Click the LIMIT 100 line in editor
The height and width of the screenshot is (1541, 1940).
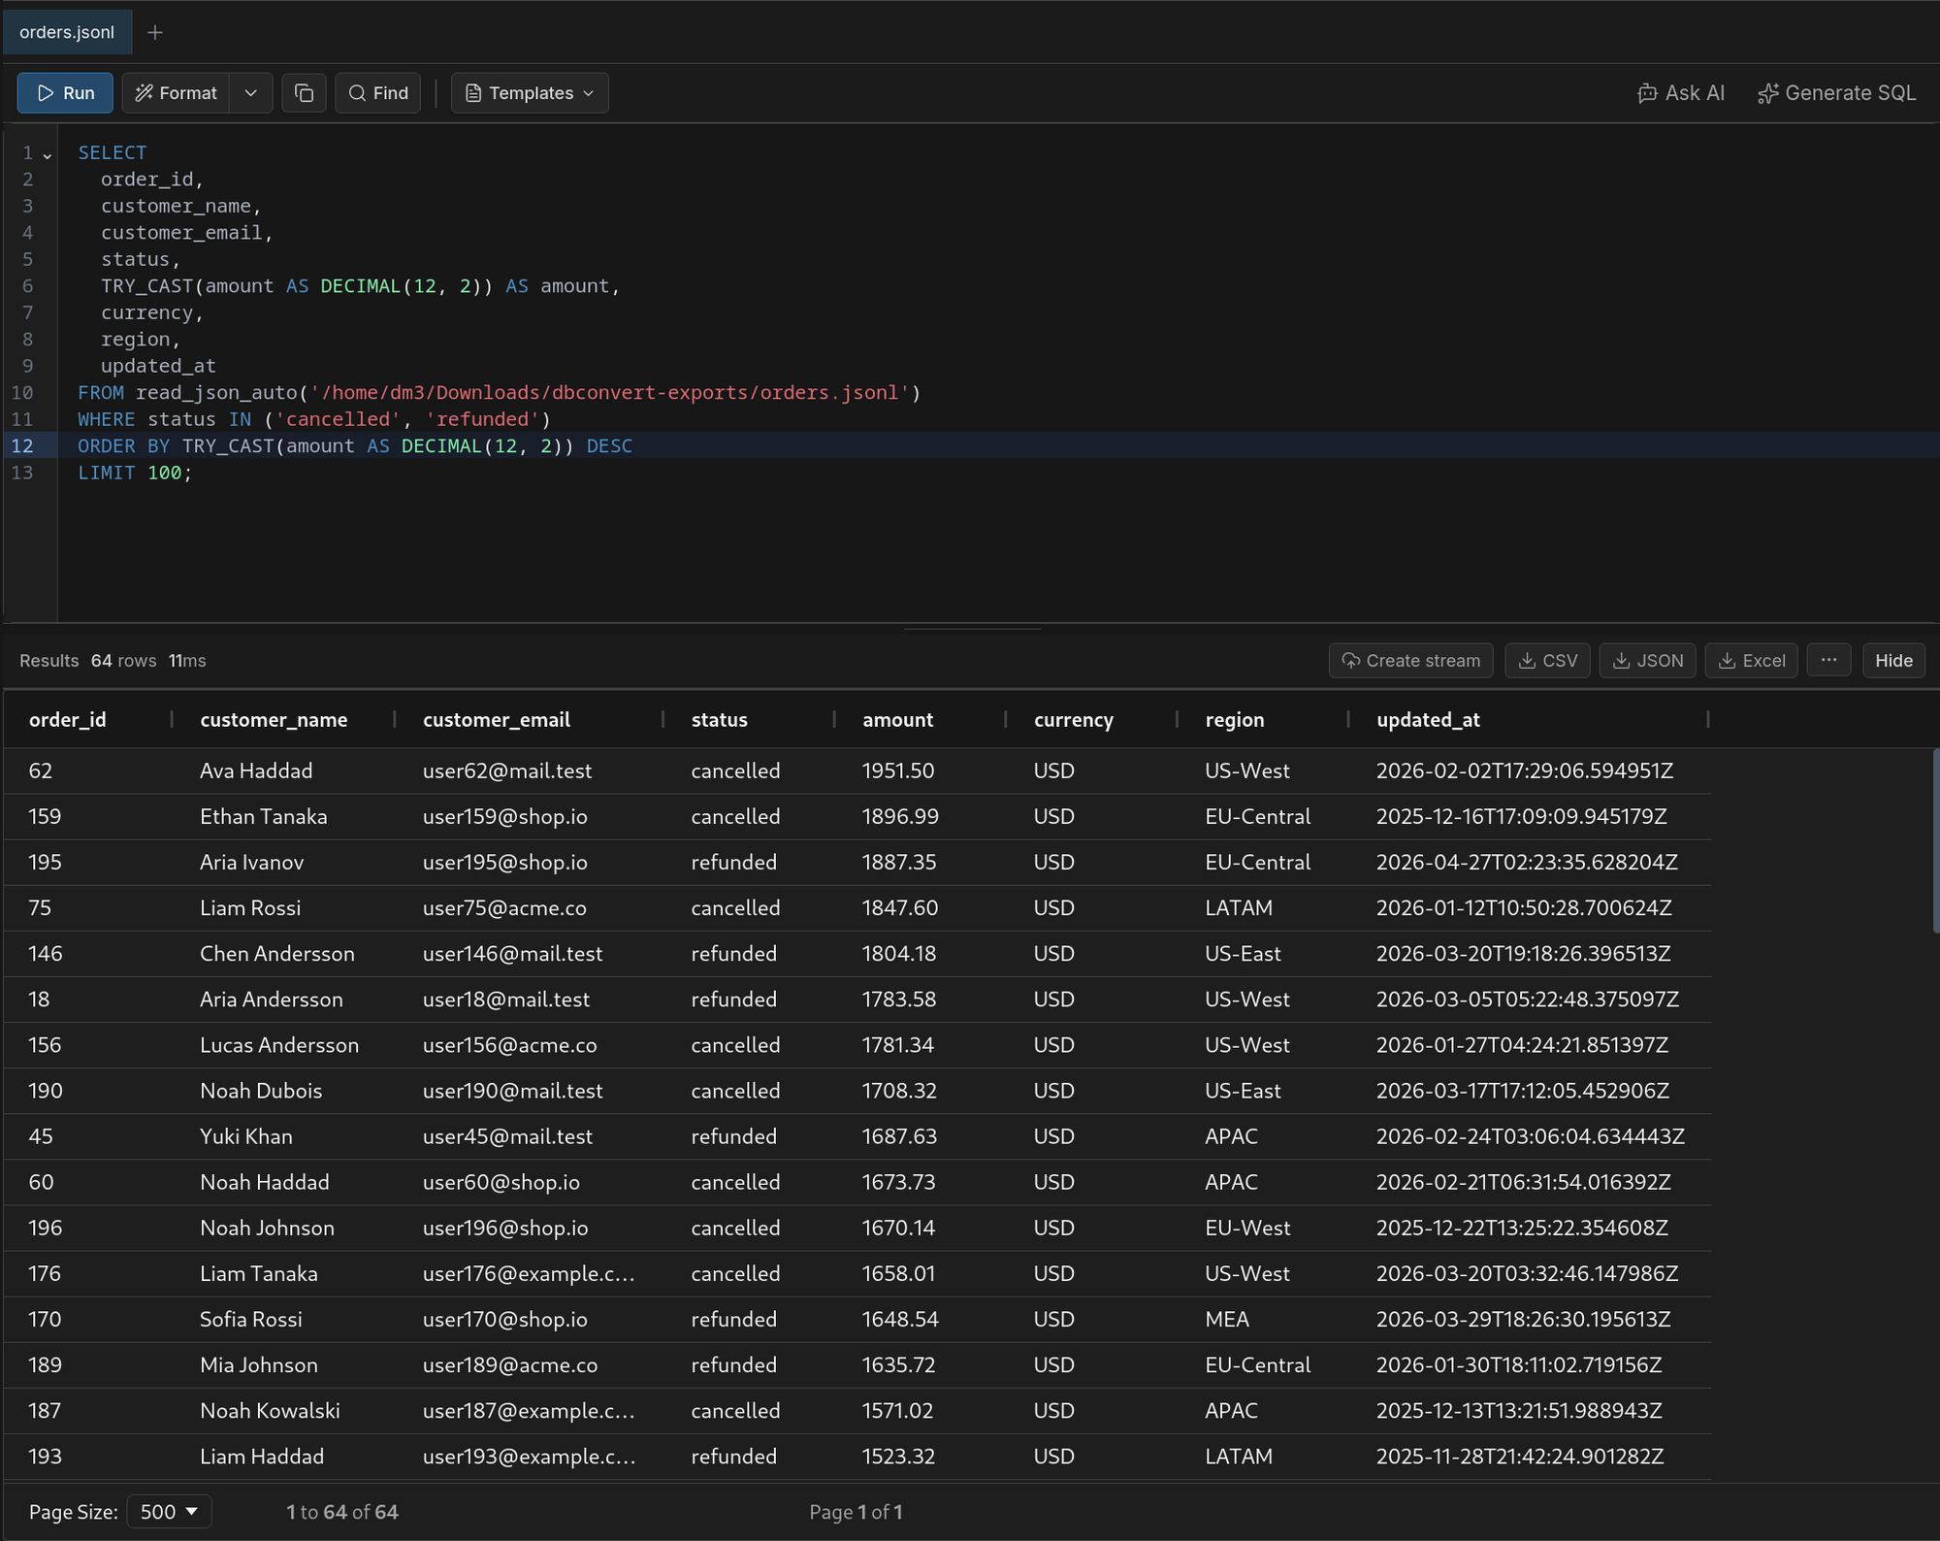[x=135, y=473]
